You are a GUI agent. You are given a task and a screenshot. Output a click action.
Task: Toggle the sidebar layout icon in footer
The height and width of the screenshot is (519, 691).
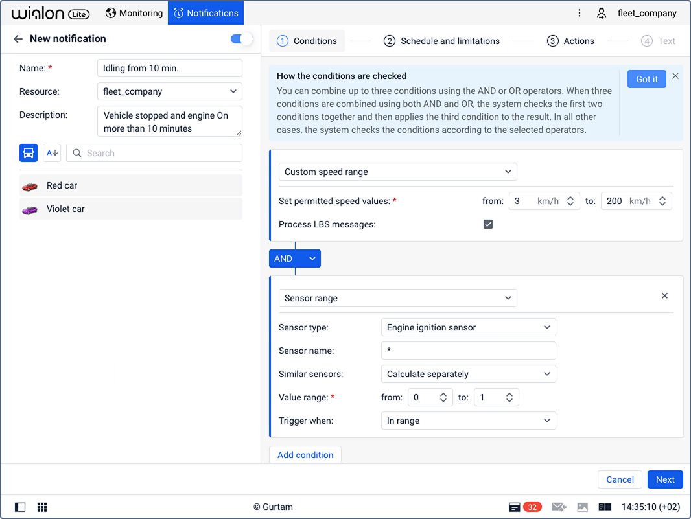tap(20, 507)
